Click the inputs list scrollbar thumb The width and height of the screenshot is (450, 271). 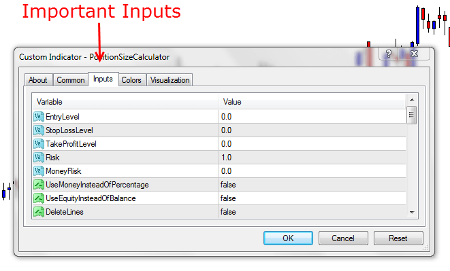pos(412,115)
